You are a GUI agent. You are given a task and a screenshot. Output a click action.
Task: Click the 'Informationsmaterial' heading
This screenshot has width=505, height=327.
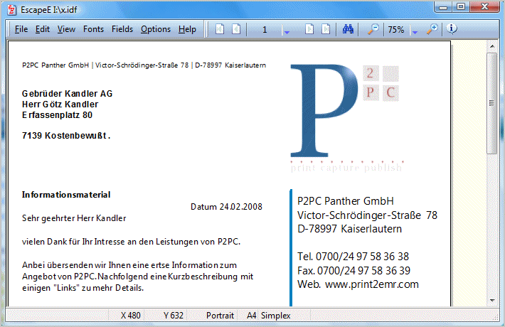click(x=66, y=195)
